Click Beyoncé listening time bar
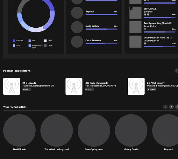 [x=101, y=15]
